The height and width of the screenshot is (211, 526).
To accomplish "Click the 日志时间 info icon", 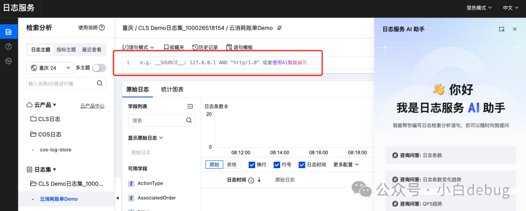I will pyautogui.click(x=251, y=180).
